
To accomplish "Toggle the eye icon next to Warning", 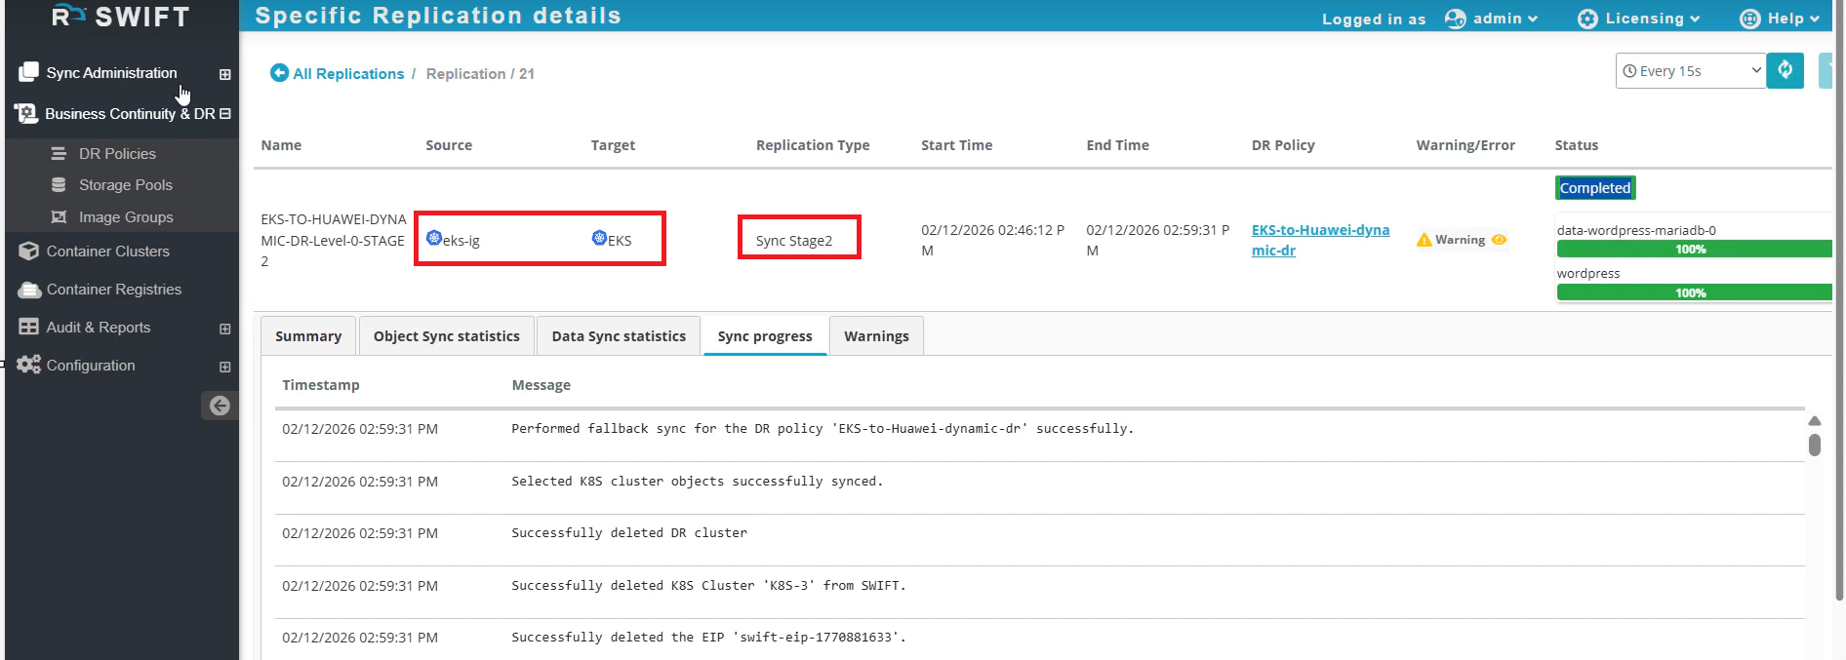I will point(1500,240).
